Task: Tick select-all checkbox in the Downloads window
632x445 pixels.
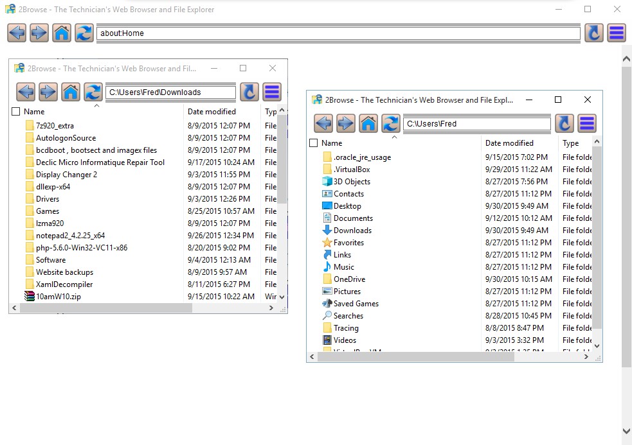Action: pos(15,112)
